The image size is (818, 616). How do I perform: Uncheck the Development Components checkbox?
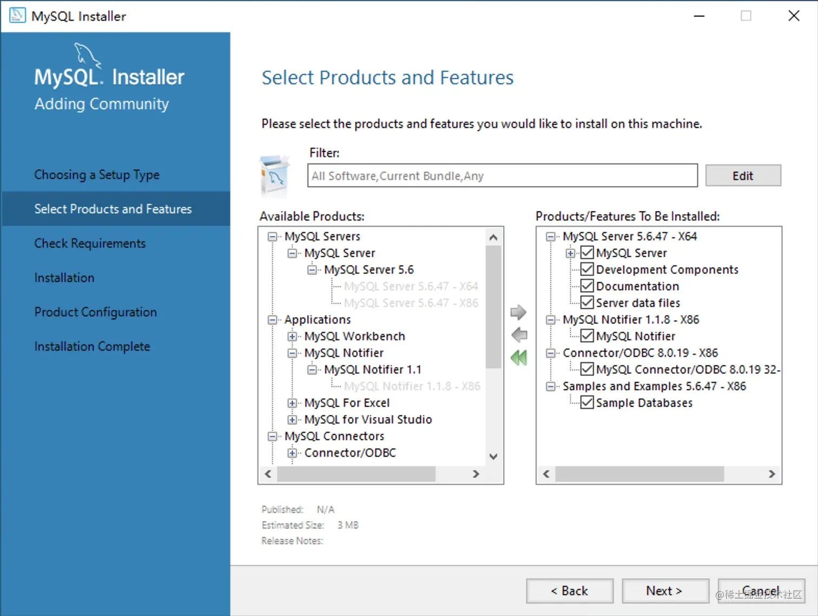[x=587, y=270]
